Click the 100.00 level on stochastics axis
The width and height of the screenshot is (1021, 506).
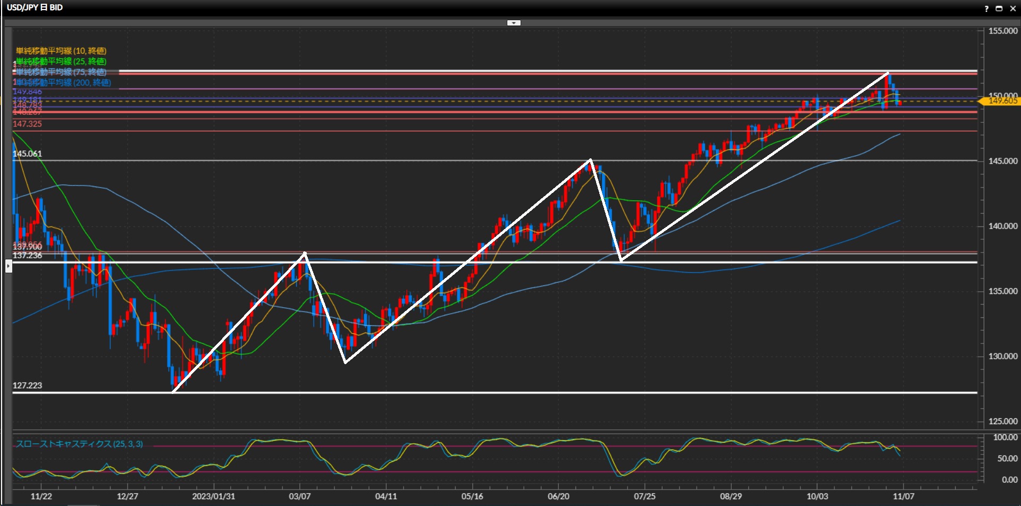pos(1005,437)
